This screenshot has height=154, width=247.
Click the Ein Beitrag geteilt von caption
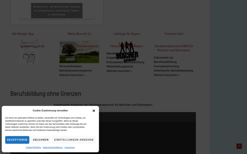click(x=57, y=19)
